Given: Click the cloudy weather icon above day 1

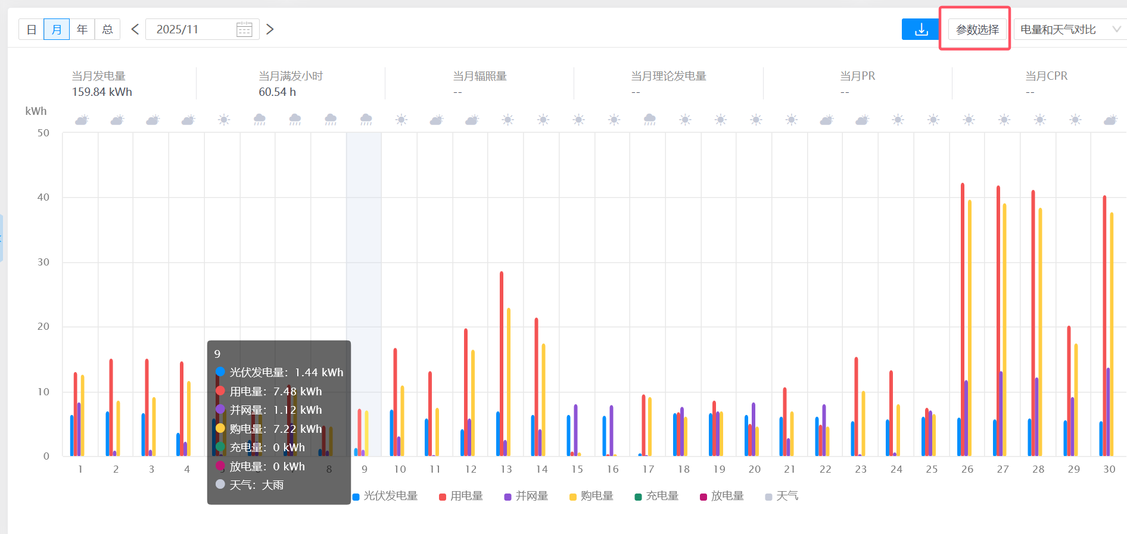Looking at the screenshot, I should (82, 120).
